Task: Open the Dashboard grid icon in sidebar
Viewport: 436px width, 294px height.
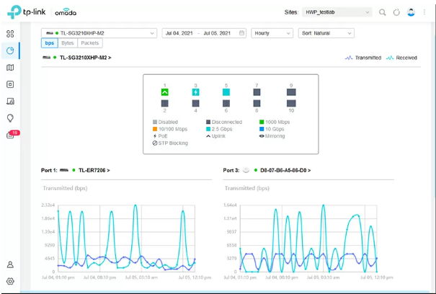Action: click(x=10, y=34)
